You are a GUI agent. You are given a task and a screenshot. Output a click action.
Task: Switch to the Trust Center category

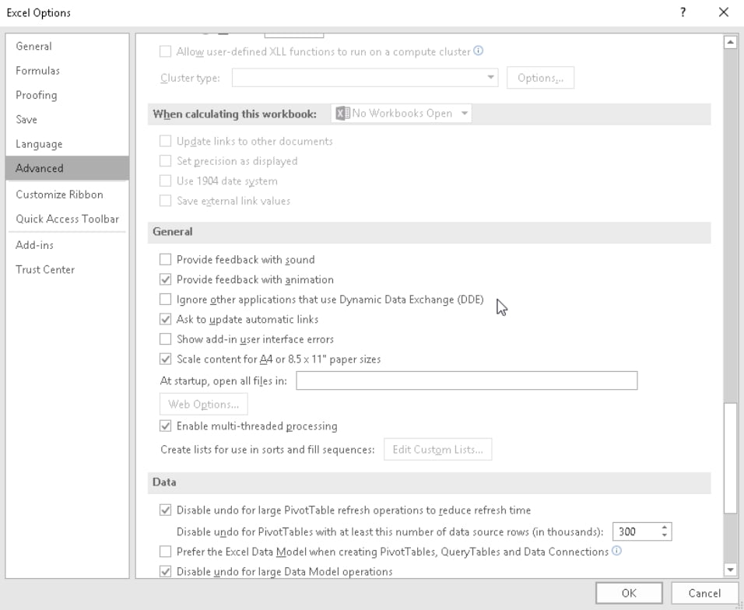45,270
